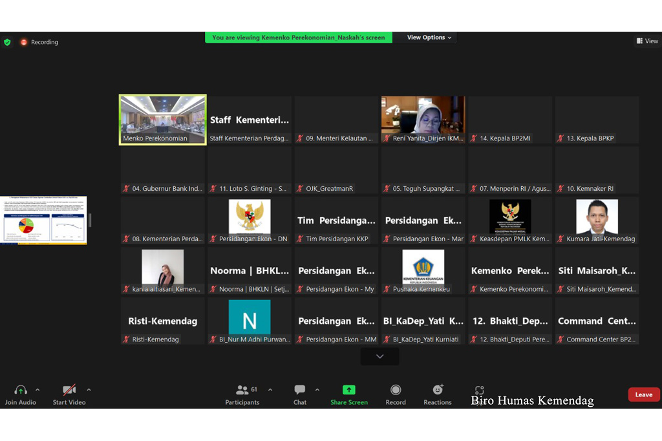The height and width of the screenshot is (441, 662).
Task: Switch layout using the View button
Action: (x=647, y=41)
